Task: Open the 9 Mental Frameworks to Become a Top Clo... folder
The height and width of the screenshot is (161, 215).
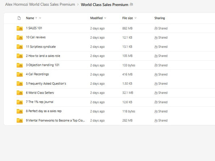Action: tap(55, 120)
